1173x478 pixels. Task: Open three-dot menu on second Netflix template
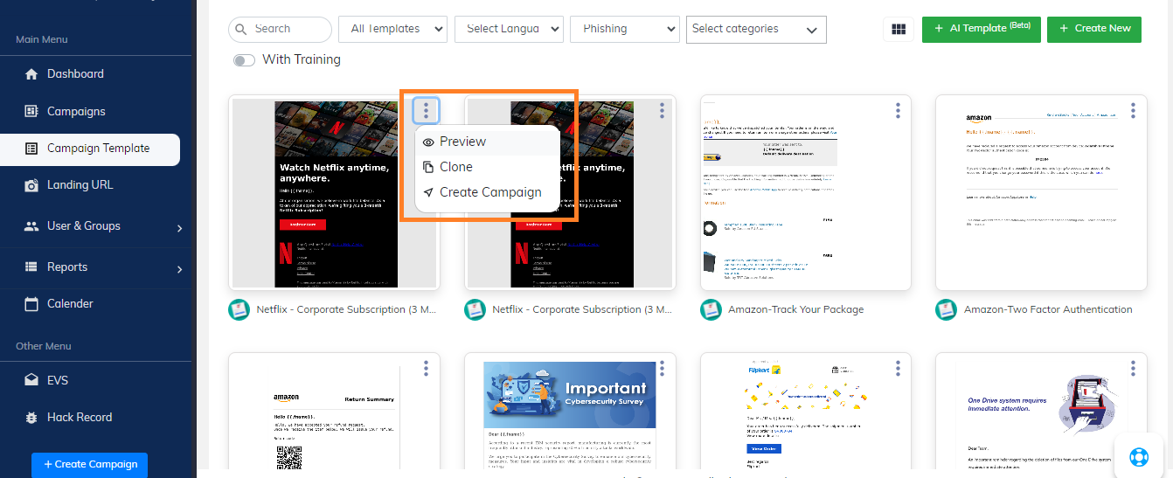[x=662, y=110]
